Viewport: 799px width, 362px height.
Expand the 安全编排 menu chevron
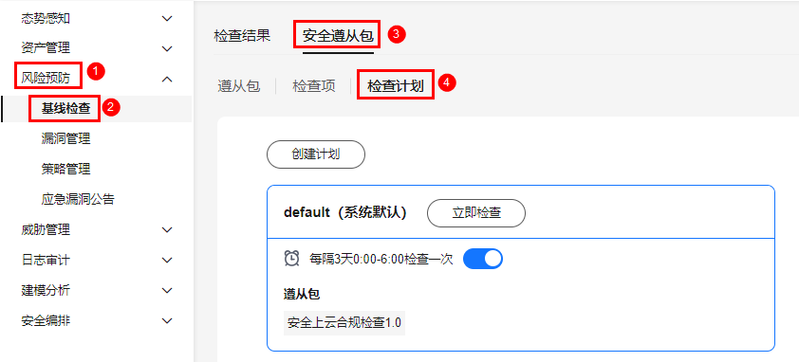[x=167, y=320]
